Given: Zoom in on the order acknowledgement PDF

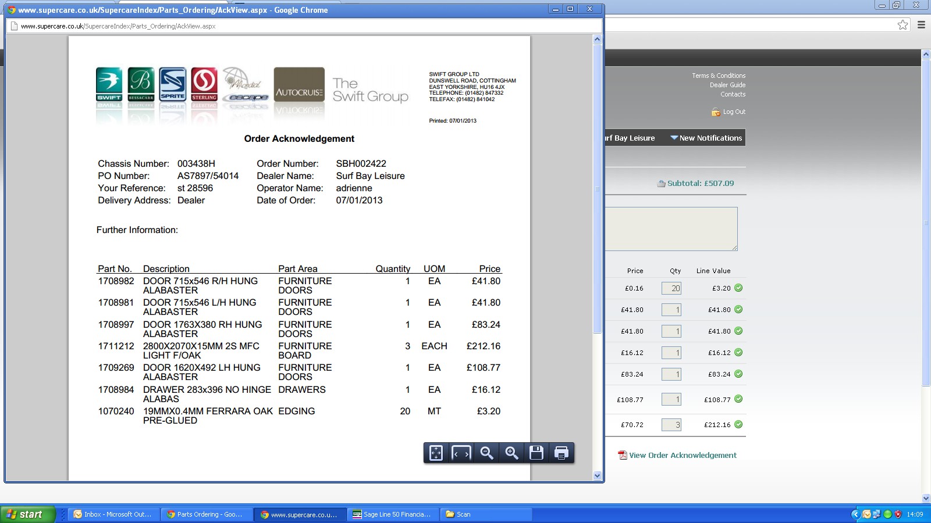Looking at the screenshot, I should pyautogui.click(x=511, y=453).
